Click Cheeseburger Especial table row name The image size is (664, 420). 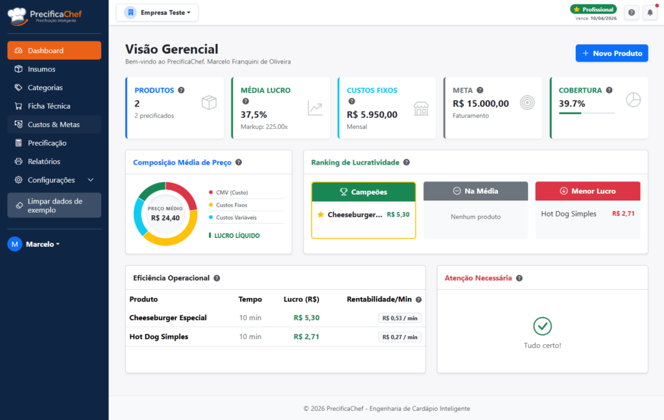168,318
